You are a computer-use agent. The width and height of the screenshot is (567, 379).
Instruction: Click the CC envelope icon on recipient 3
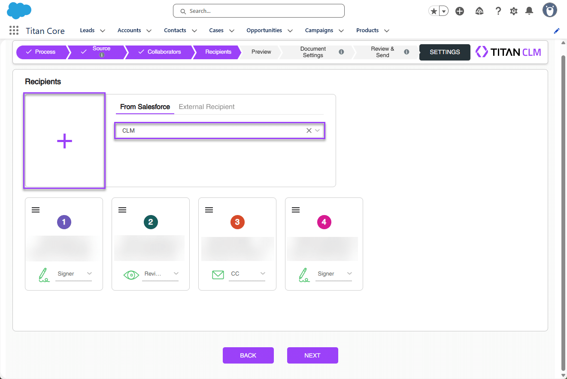tap(218, 274)
